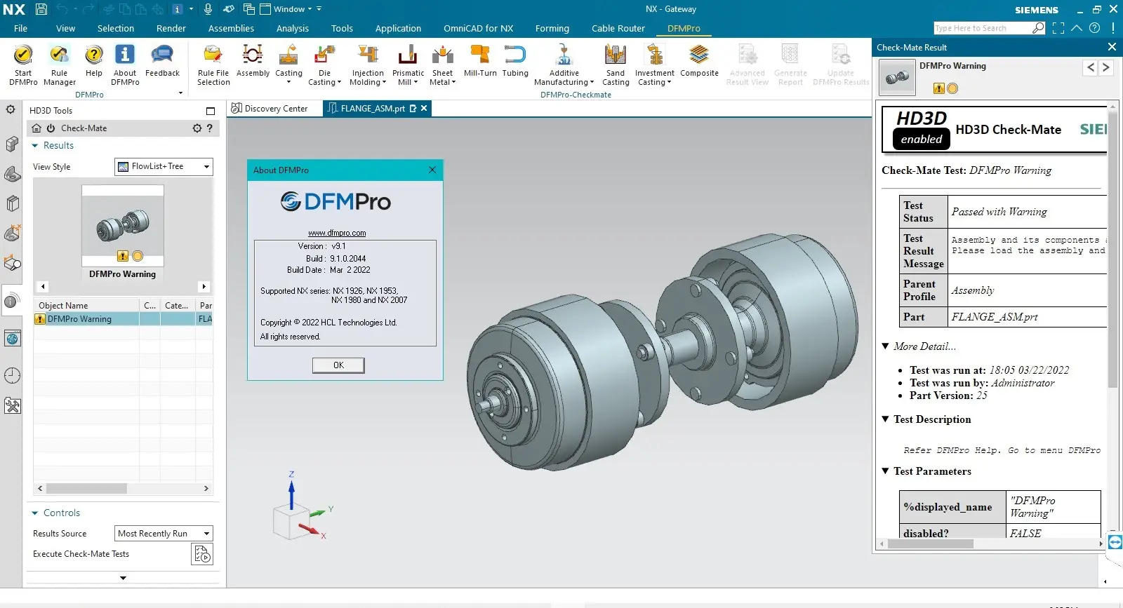Open the History clock tab in resource bar

click(x=12, y=375)
